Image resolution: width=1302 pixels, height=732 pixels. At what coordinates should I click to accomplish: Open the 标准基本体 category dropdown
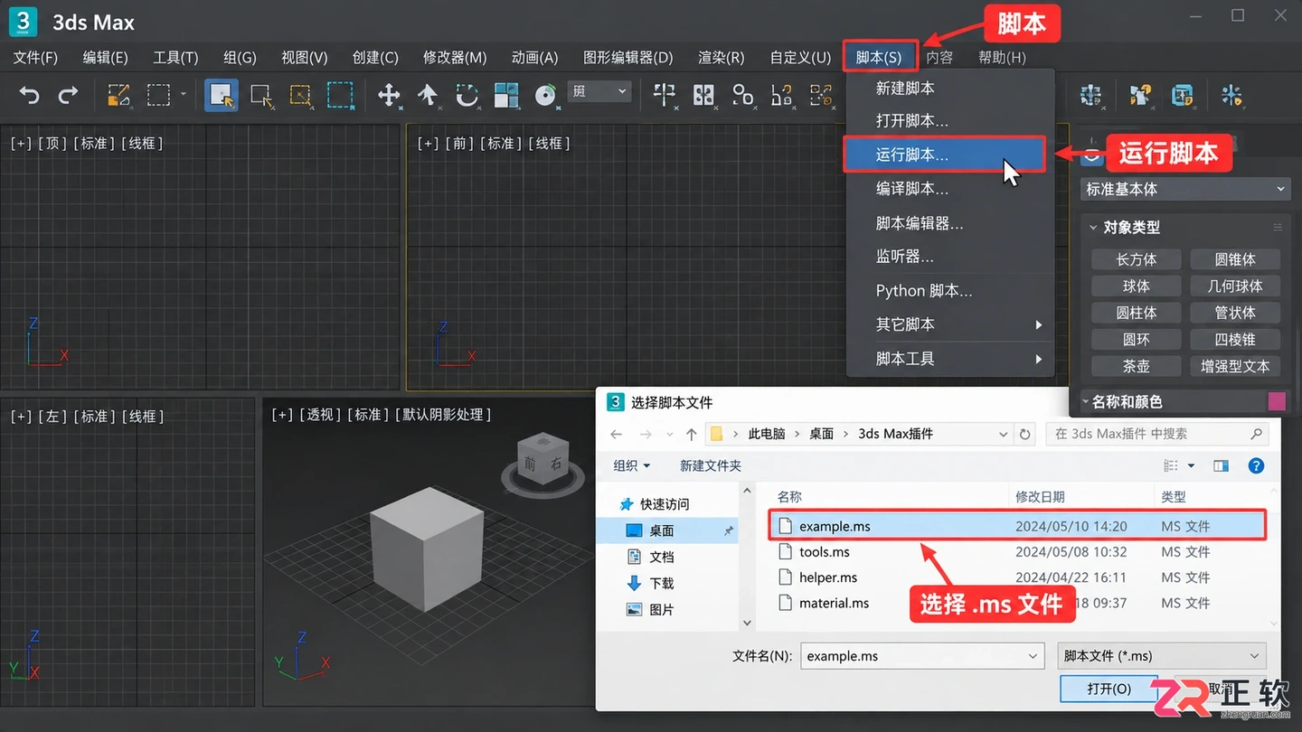(x=1185, y=189)
